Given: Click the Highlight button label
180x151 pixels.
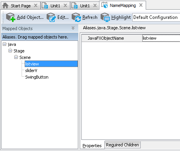Looking at the screenshot, I should (x=121, y=17).
